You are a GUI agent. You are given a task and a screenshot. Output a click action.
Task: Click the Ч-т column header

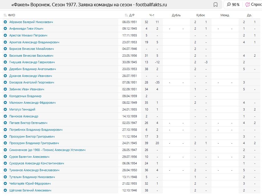pyautogui.click(x=152, y=15)
